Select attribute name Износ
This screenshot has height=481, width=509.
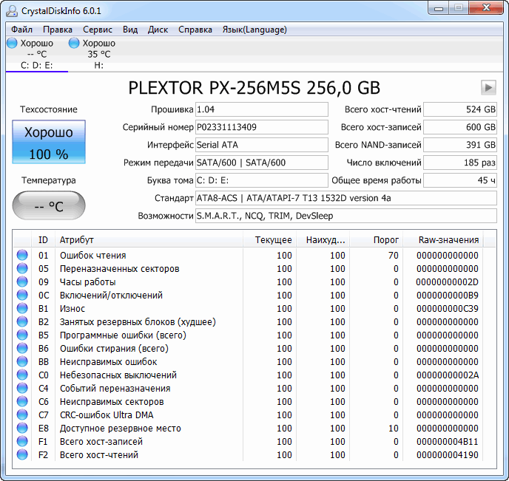(73, 309)
